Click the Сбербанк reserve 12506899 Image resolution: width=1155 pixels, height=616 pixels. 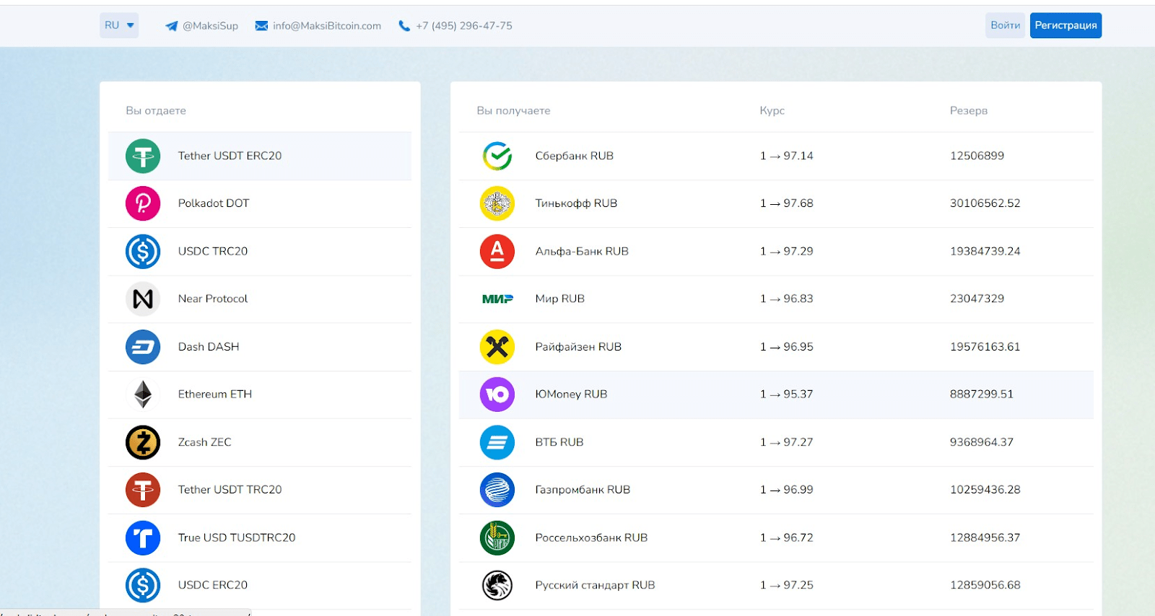977,156
